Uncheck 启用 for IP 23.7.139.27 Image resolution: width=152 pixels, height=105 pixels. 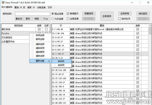(138, 54)
